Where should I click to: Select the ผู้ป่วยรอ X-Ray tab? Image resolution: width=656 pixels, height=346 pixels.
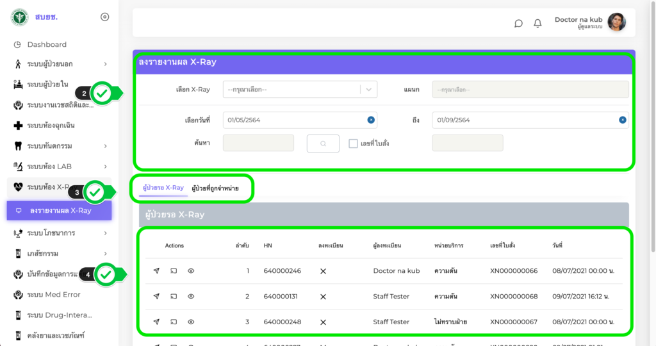[x=163, y=188]
